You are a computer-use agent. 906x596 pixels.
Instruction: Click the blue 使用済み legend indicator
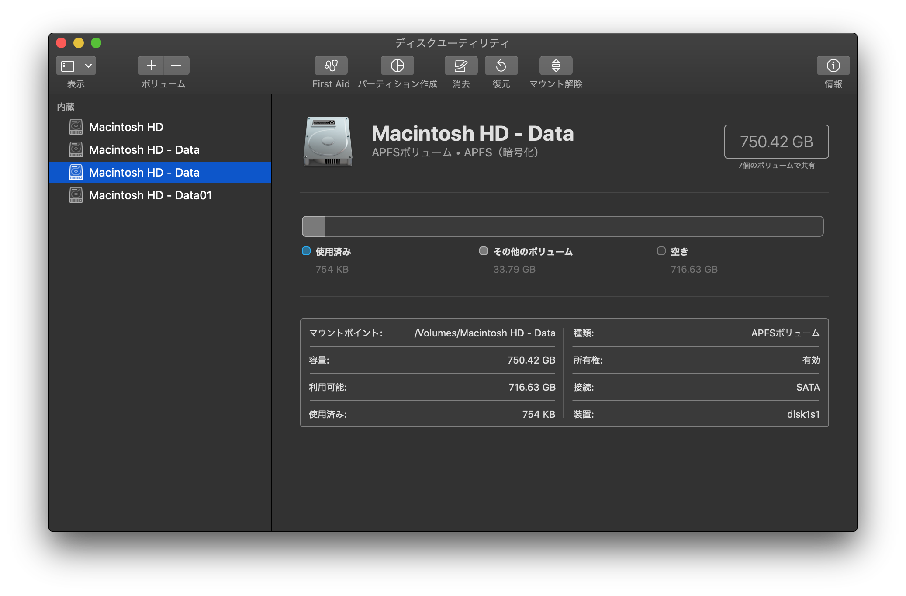pos(306,251)
